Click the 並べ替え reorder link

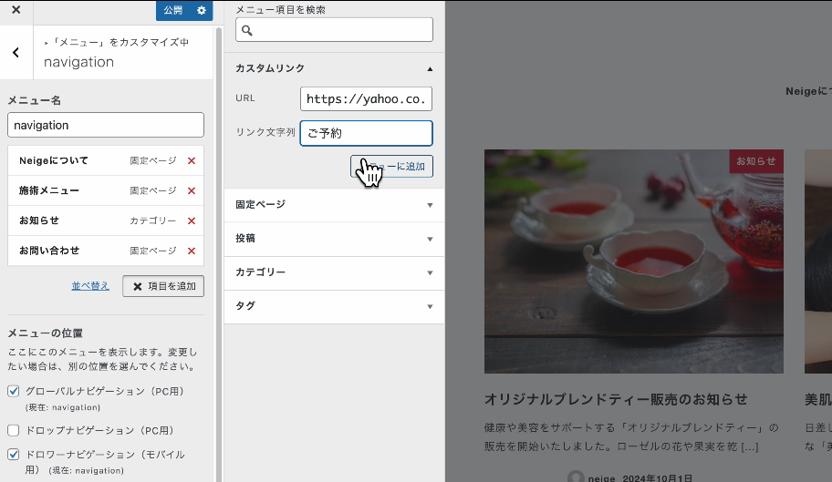[90, 286]
